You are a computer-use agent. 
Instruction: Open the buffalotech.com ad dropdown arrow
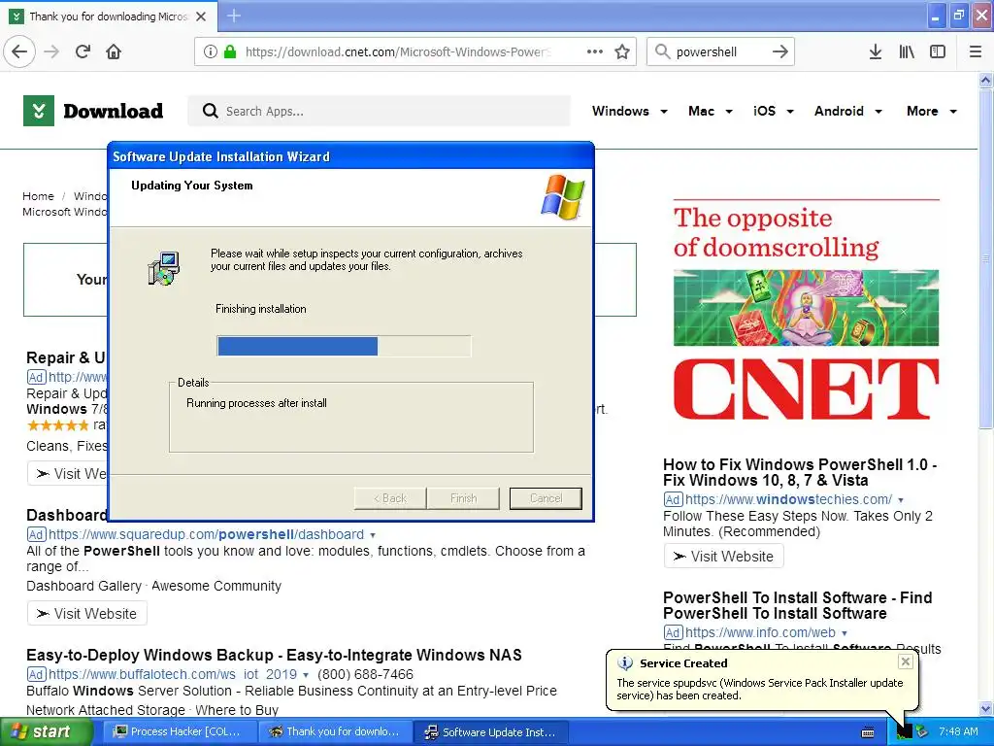306,675
